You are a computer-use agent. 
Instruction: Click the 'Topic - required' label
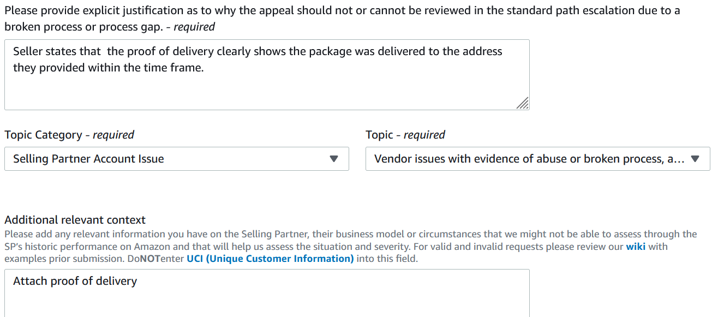tap(405, 135)
